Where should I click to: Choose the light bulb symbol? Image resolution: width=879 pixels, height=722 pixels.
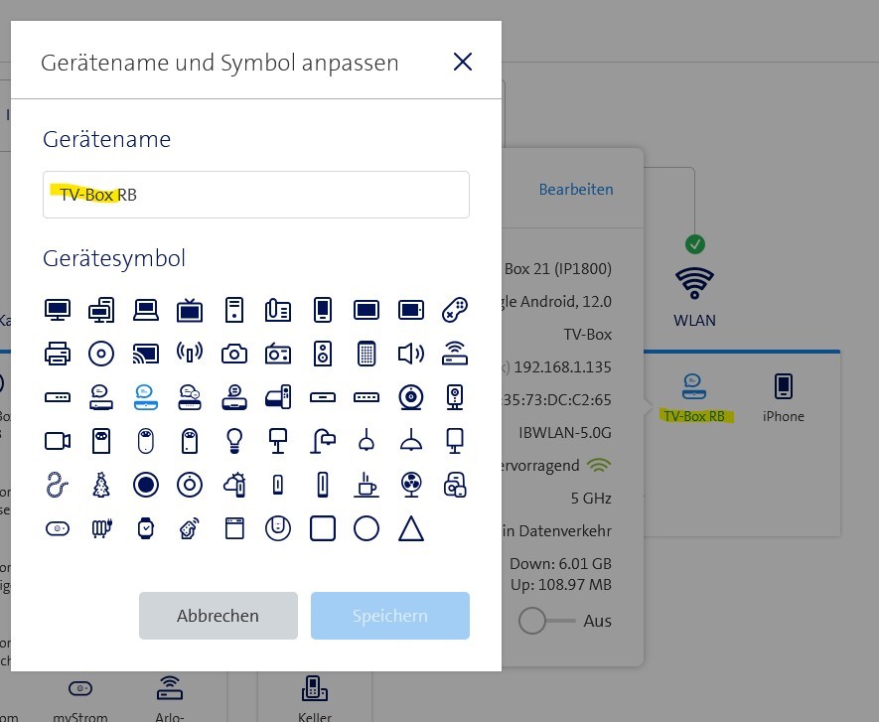coord(234,441)
